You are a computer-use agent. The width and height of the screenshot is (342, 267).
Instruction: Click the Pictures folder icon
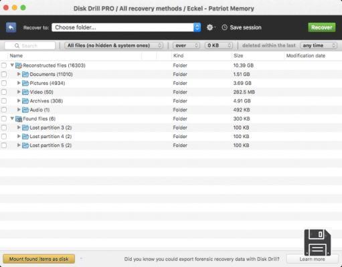(25, 83)
